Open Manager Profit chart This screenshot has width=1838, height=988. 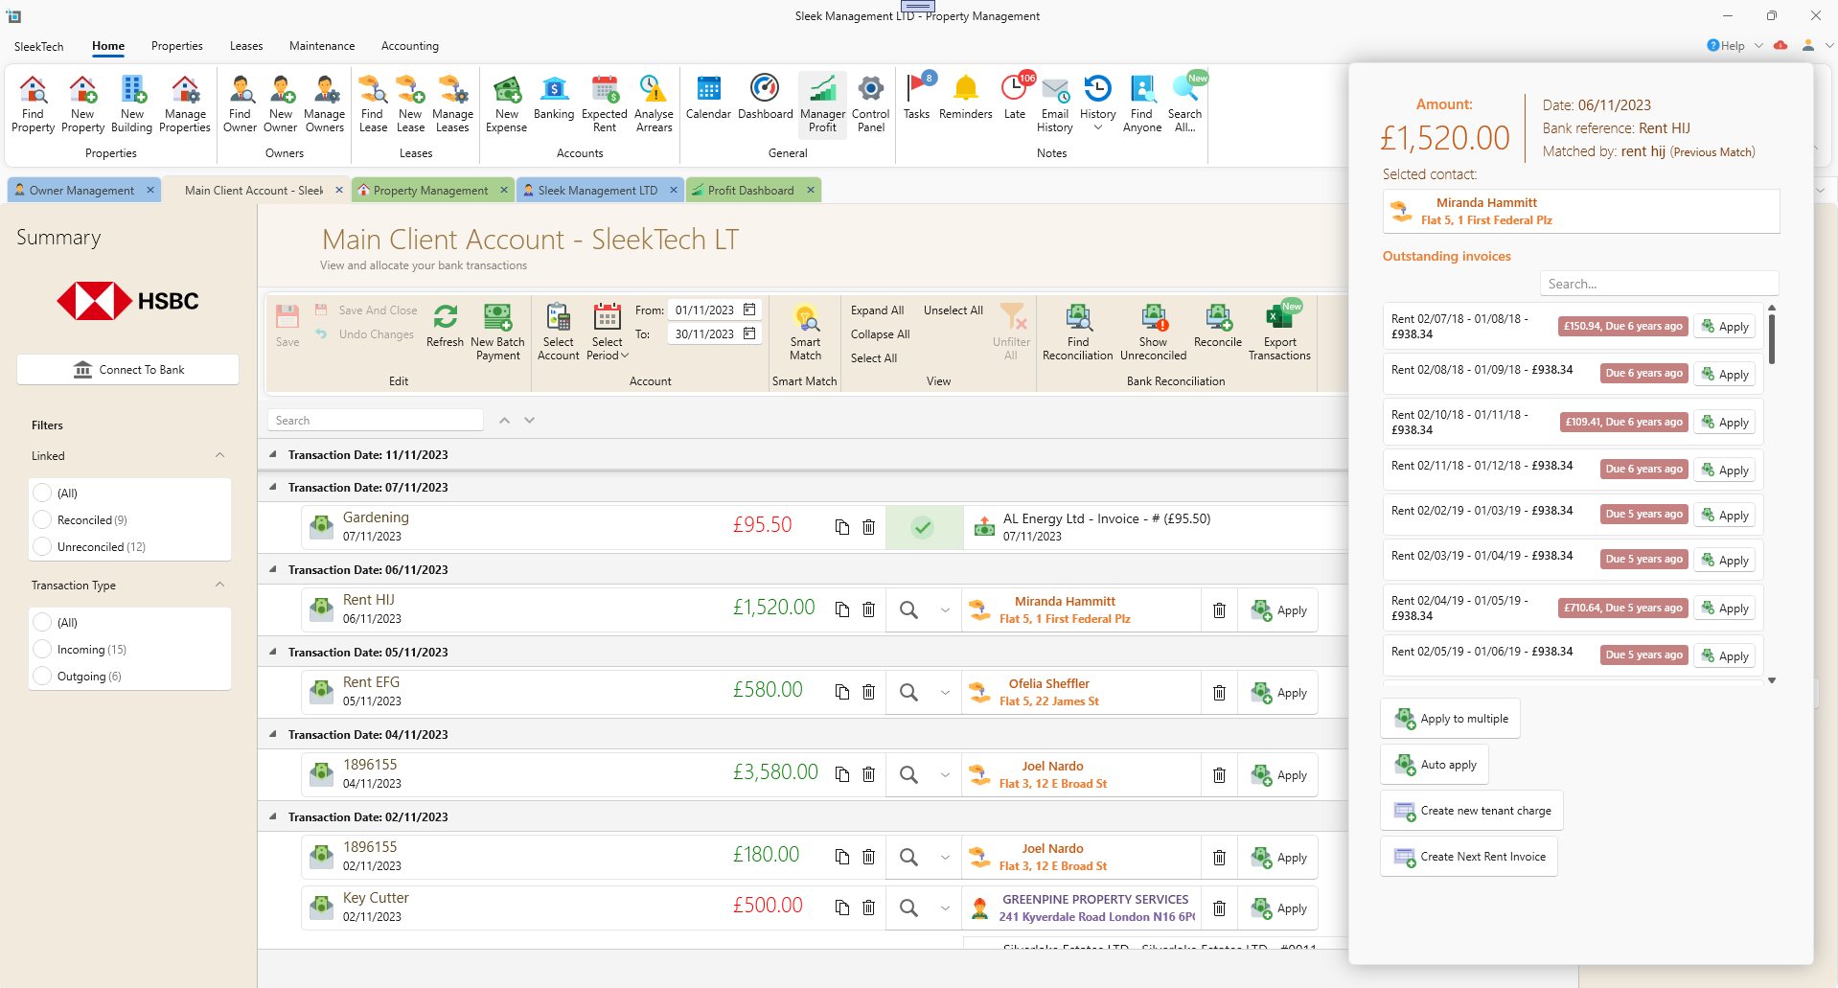(822, 103)
